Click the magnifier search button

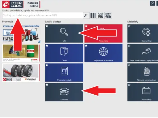coord(86,15)
